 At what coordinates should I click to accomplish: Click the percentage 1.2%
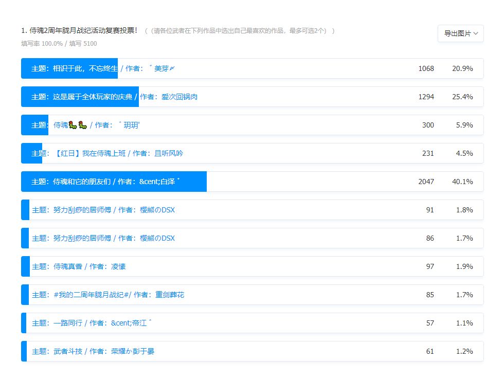point(464,351)
